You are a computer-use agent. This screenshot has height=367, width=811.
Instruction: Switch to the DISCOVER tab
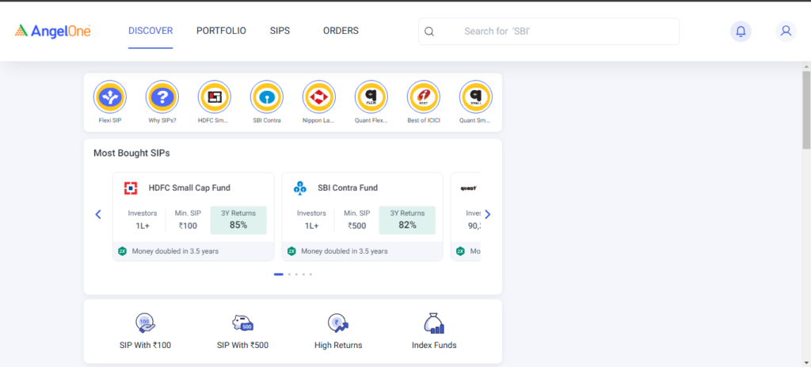pyautogui.click(x=150, y=31)
